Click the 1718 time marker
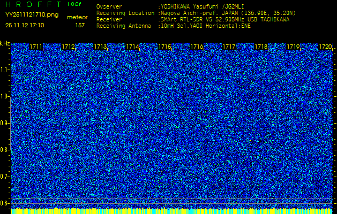Image resolution: width=337 pixels, height=214 pixels. click(x=261, y=47)
